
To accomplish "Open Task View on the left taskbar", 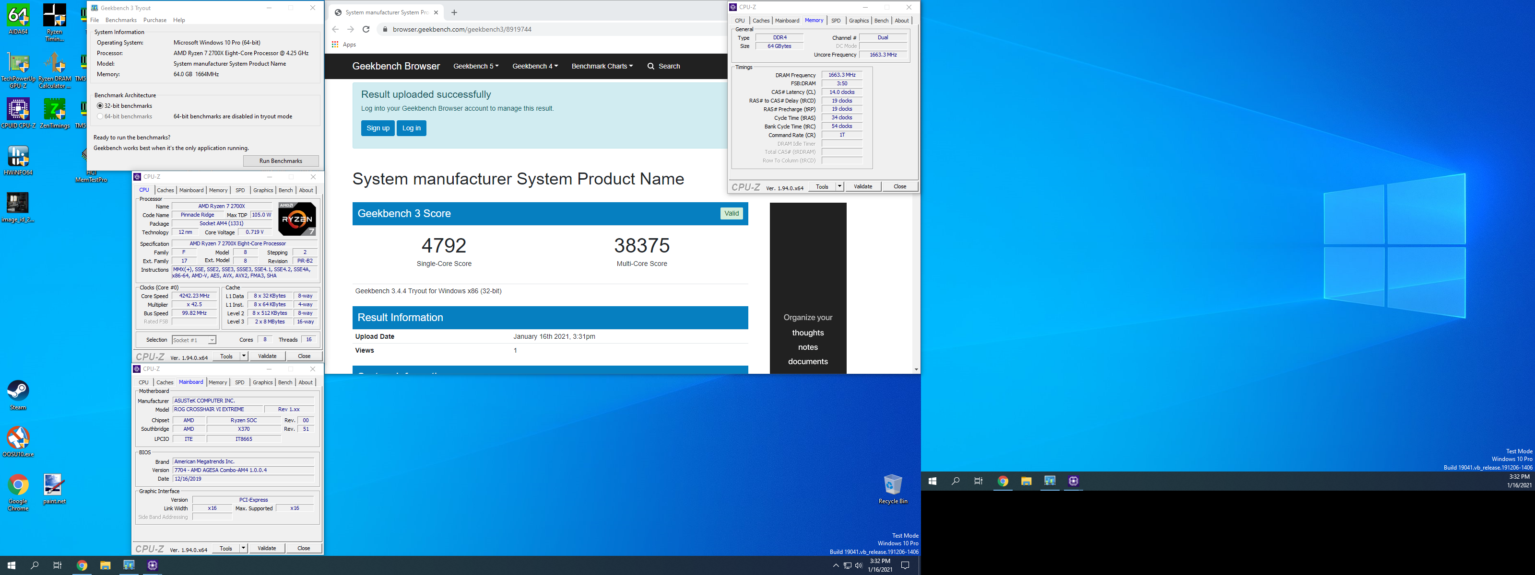I will pos(57,565).
